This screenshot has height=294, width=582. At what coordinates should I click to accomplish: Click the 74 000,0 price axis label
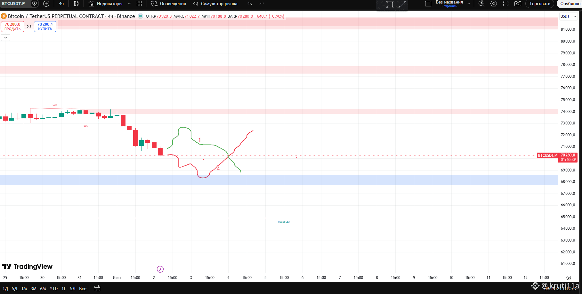point(568,111)
